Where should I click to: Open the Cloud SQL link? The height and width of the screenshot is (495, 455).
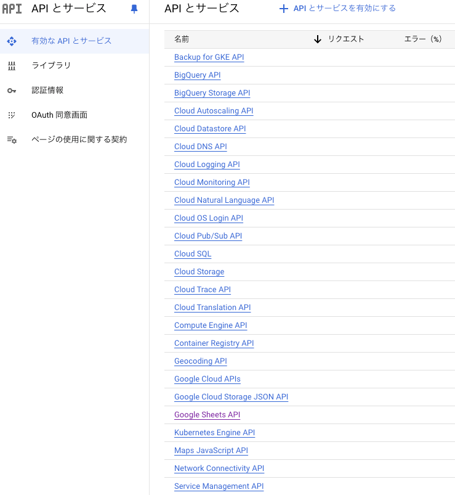[193, 254]
